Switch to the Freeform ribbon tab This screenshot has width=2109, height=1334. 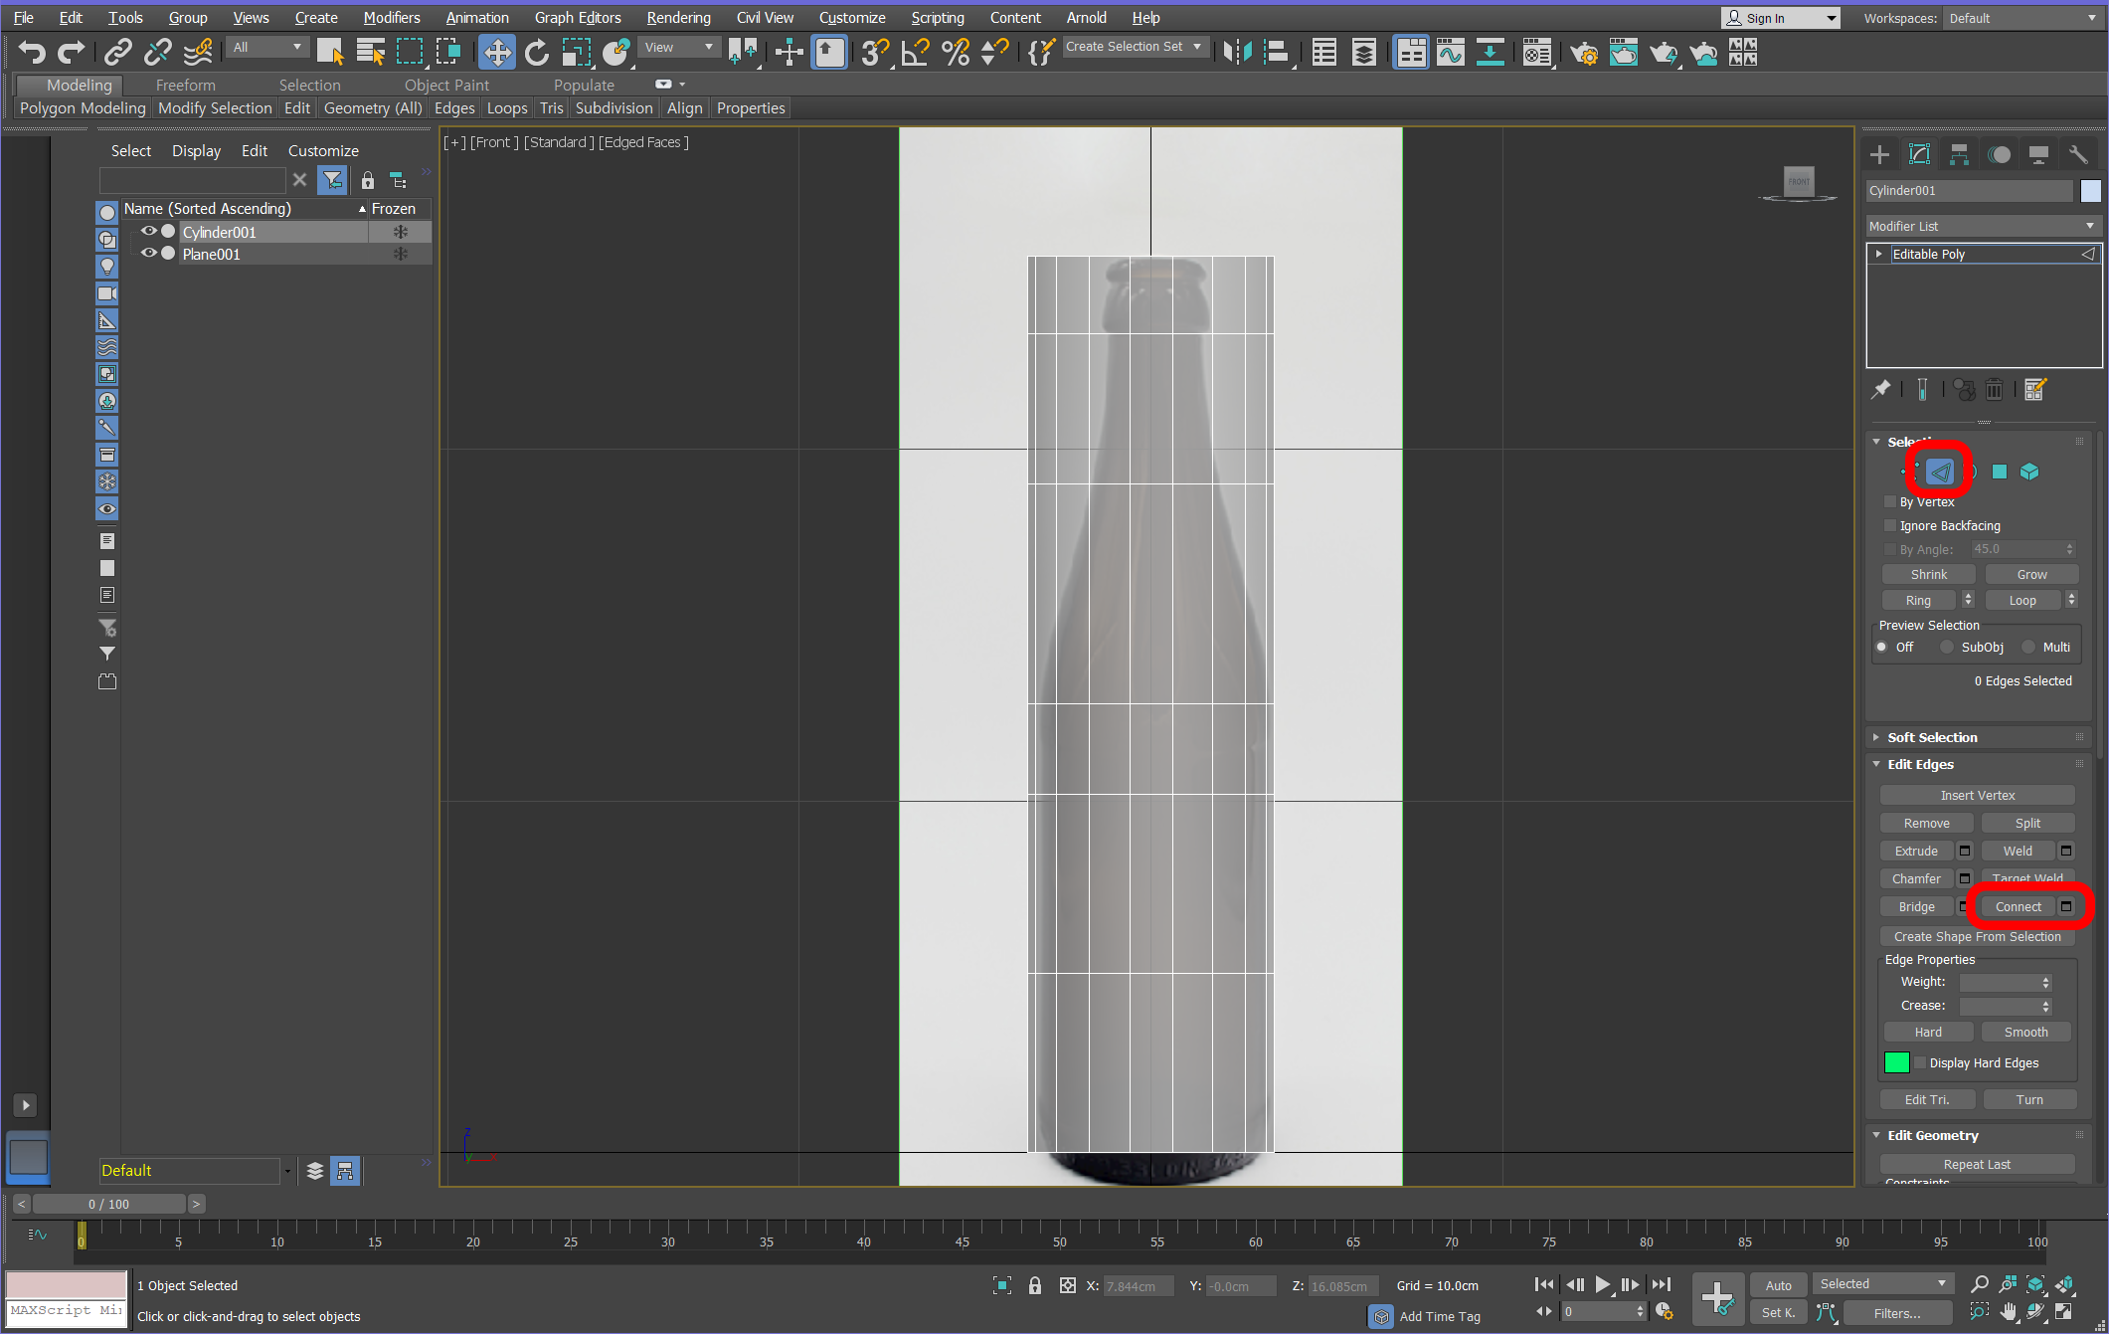pos(185,85)
